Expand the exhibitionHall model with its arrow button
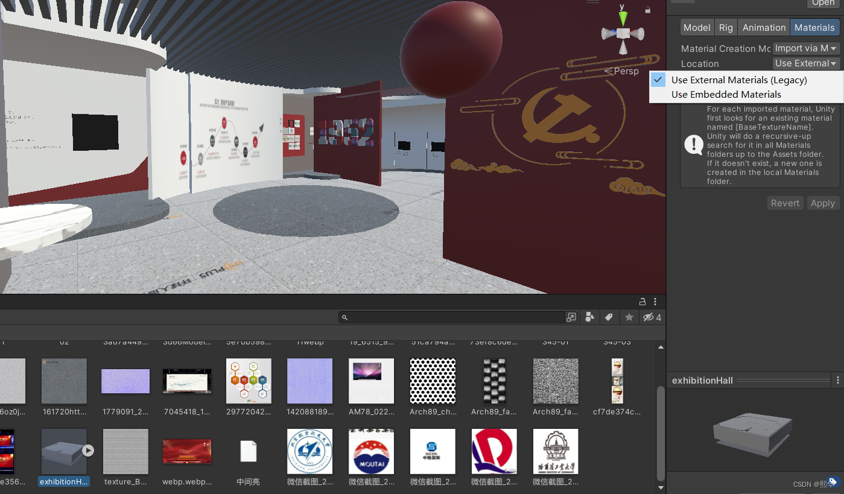This screenshot has width=844, height=494. coord(88,450)
